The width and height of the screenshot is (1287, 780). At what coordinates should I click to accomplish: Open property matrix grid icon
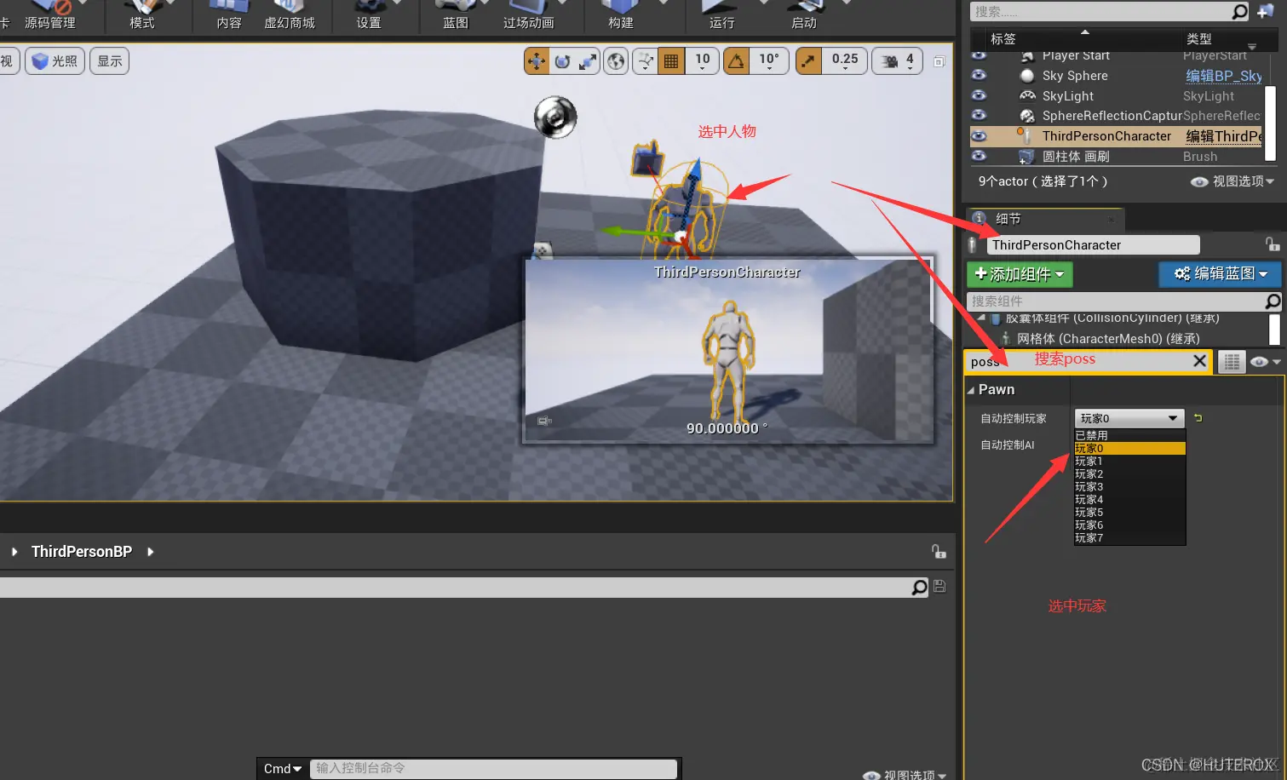tap(1232, 362)
